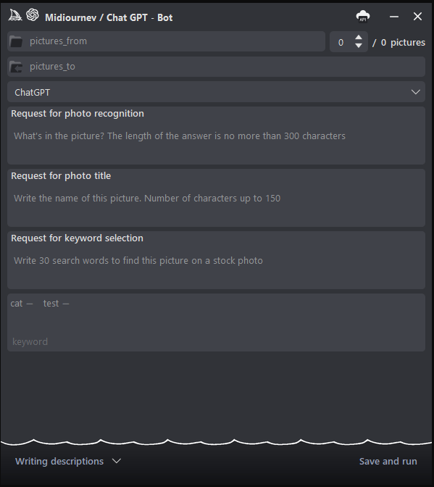Screen dimensions: 434x487
Task: Decrease the picture count with down arrow
Action: [x=359, y=46]
